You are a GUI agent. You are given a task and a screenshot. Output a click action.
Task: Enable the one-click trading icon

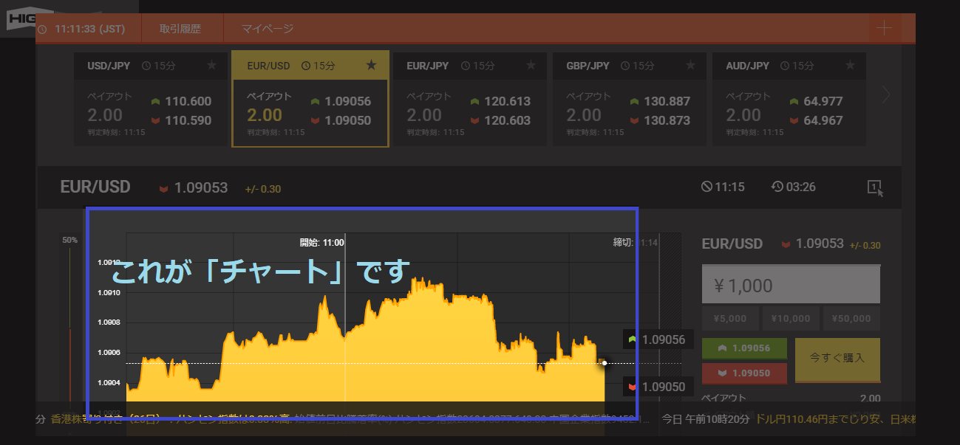click(x=874, y=187)
